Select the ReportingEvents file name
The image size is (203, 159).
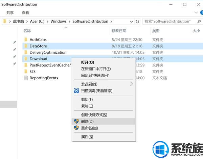point(44,78)
